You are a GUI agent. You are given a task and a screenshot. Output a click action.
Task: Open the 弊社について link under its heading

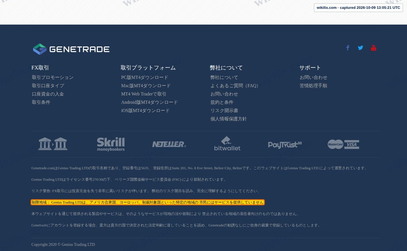(224, 77)
